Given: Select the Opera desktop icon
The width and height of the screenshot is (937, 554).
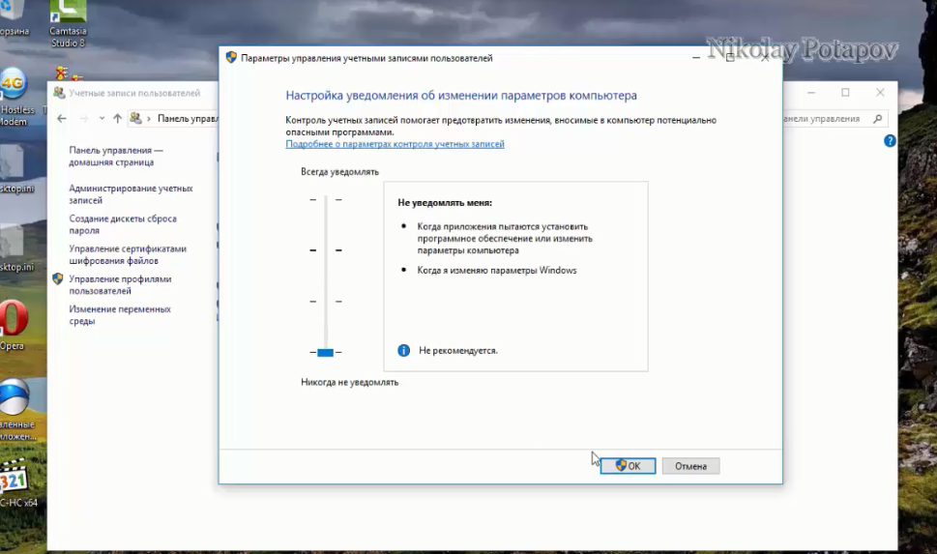Looking at the screenshot, I should click(14, 325).
